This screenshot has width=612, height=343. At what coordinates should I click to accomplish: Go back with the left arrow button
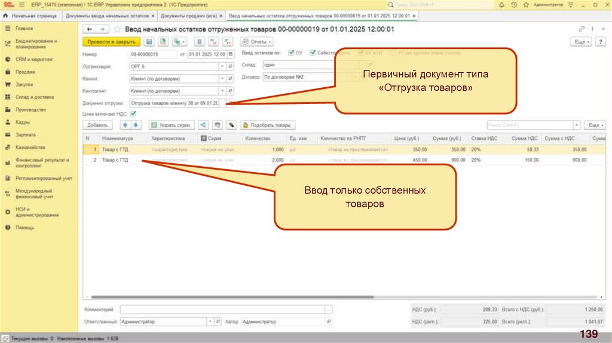90,29
